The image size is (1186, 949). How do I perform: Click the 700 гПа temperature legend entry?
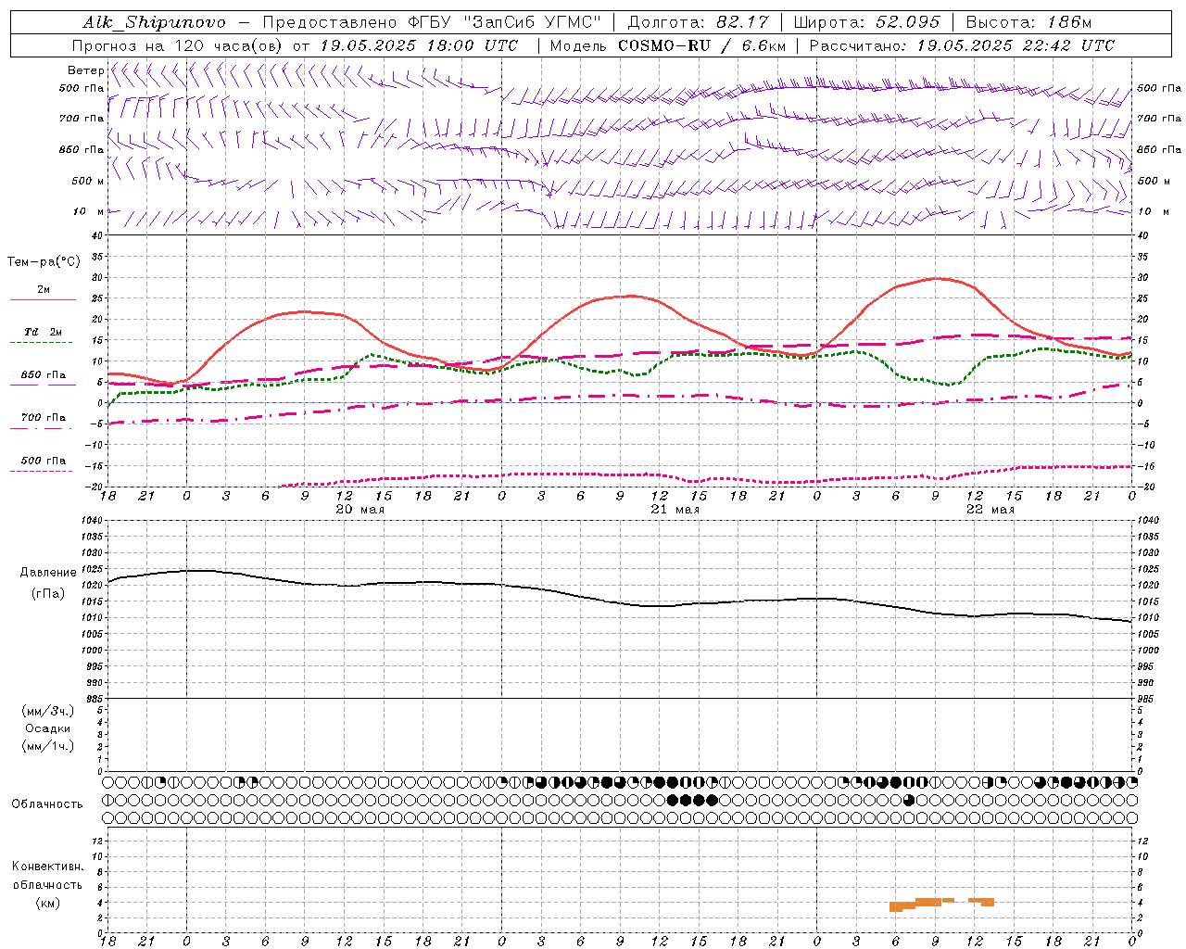[x=43, y=422]
